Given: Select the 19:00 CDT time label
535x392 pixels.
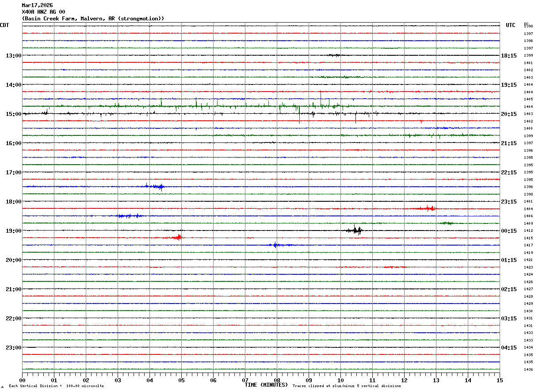Looking at the screenshot, I should (13, 231).
